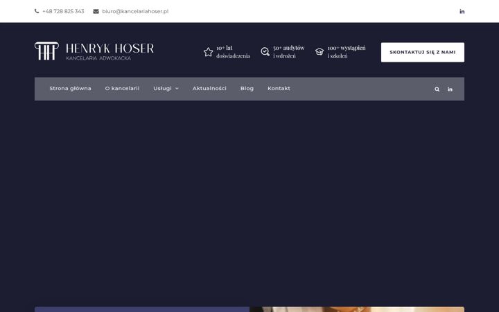Screen dimensions: 499x312
Task: Expand the Usługi dropdown chevron
Action: 177,89
